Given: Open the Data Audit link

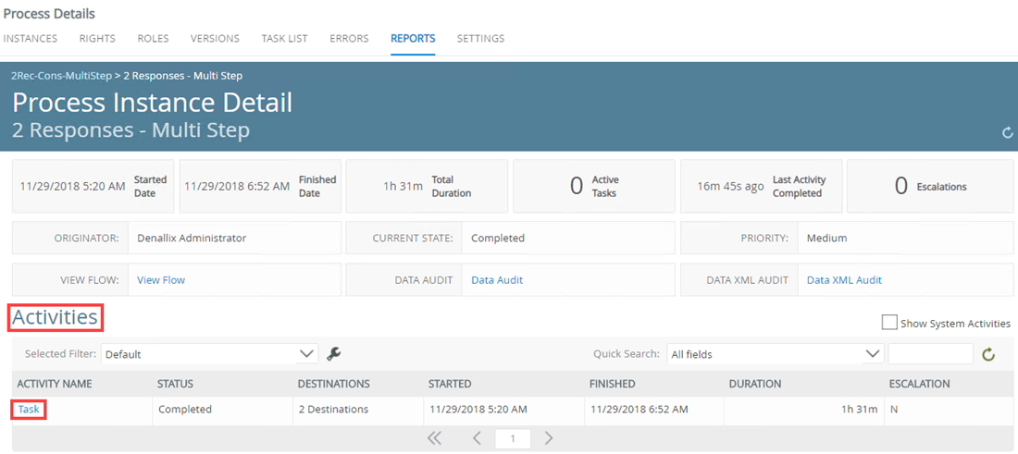Looking at the screenshot, I should [x=497, y=280].
